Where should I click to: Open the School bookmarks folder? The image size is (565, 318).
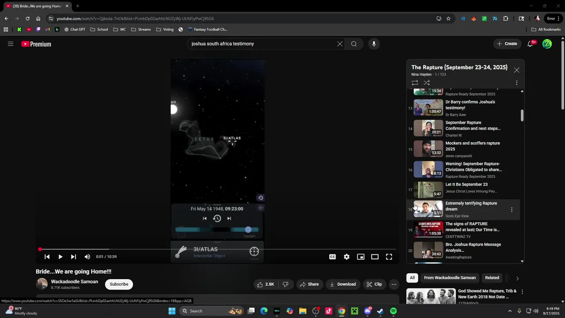(99, 30)
